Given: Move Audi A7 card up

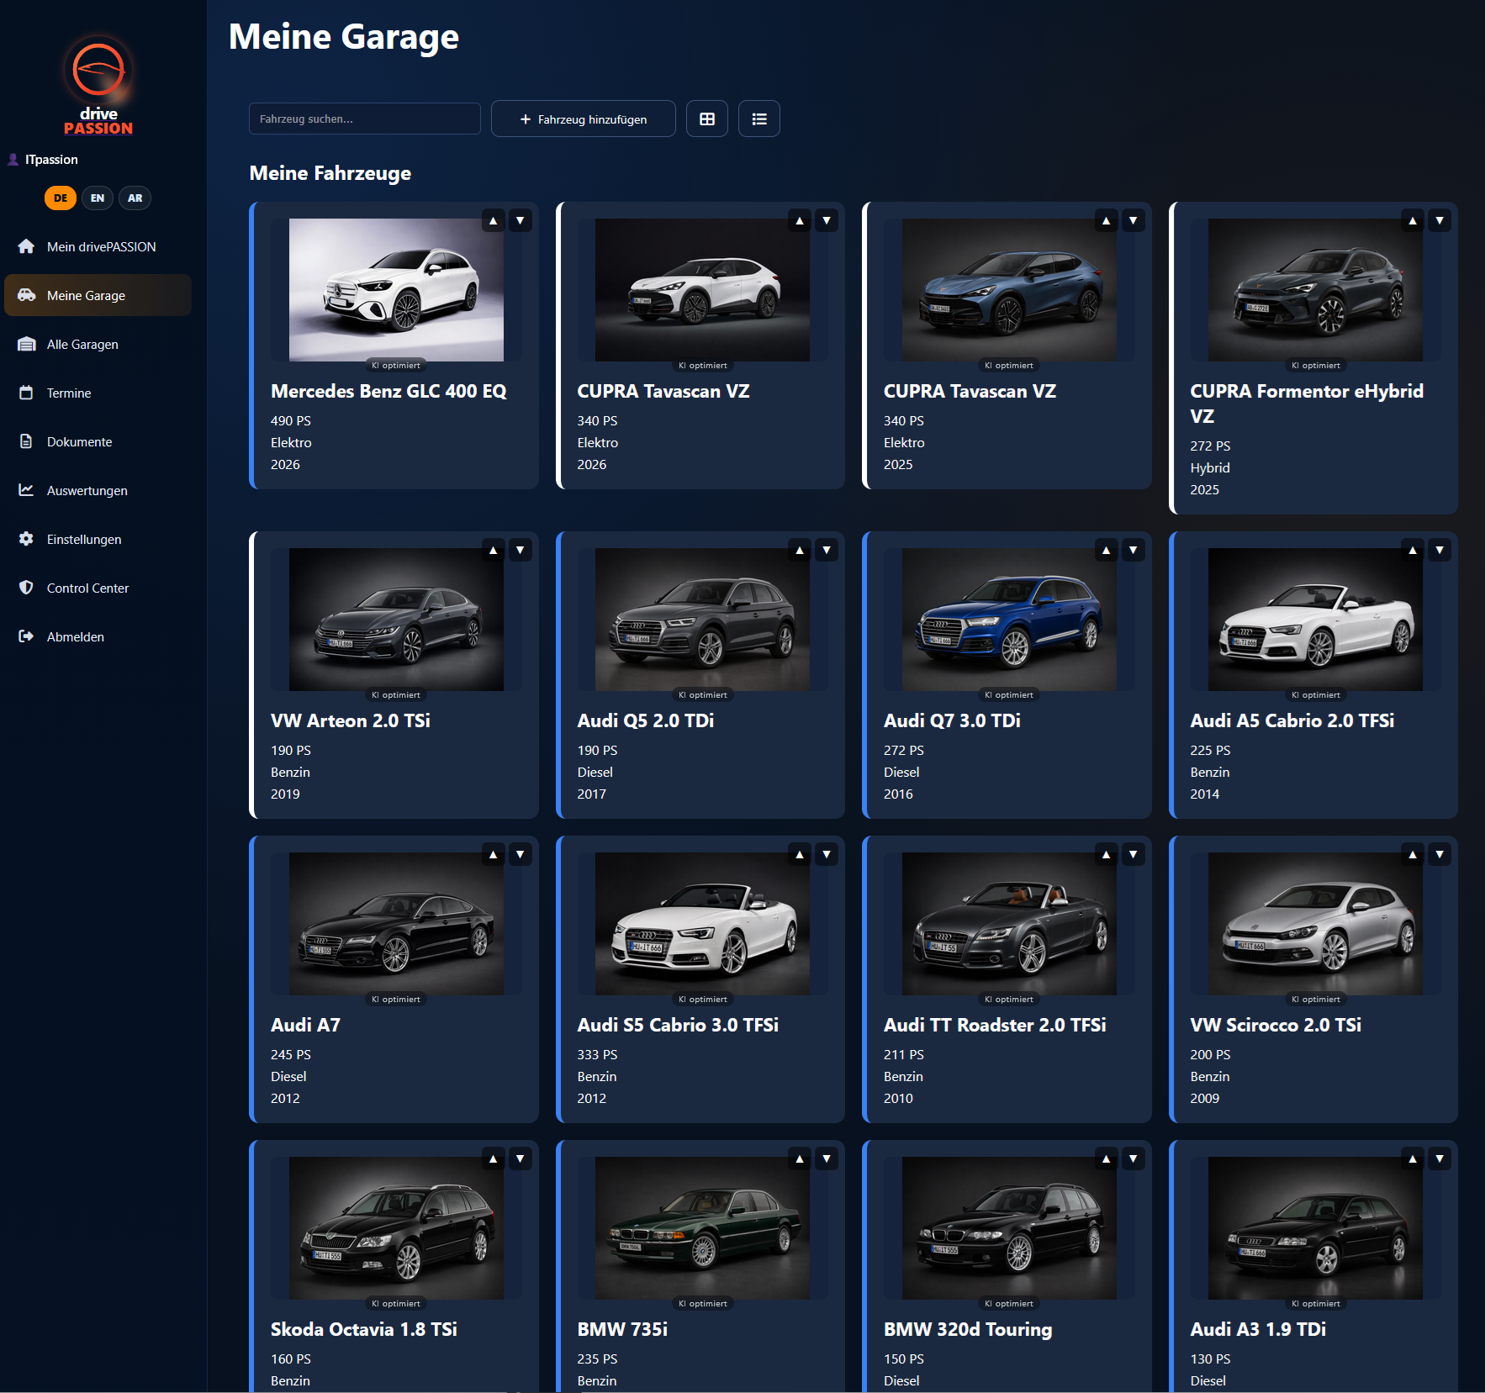Looking at the screenshot, I should [x=494, y=854].
